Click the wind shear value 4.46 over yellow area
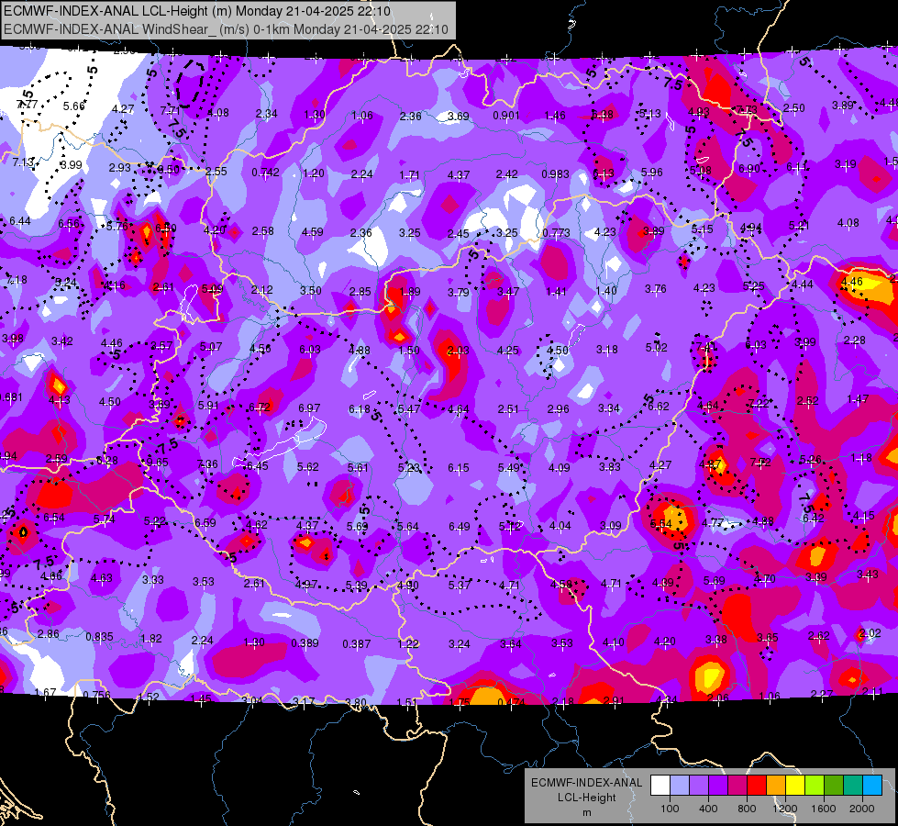This screenshot has height=826, width=898. 851,282
